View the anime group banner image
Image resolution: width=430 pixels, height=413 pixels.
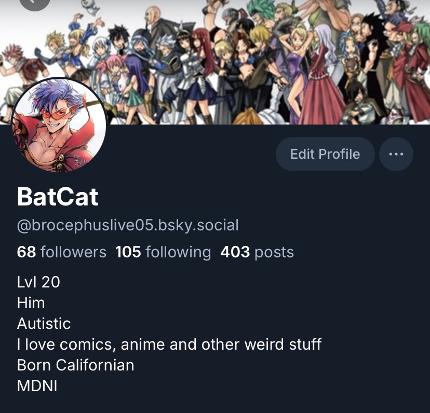point(215,62)
